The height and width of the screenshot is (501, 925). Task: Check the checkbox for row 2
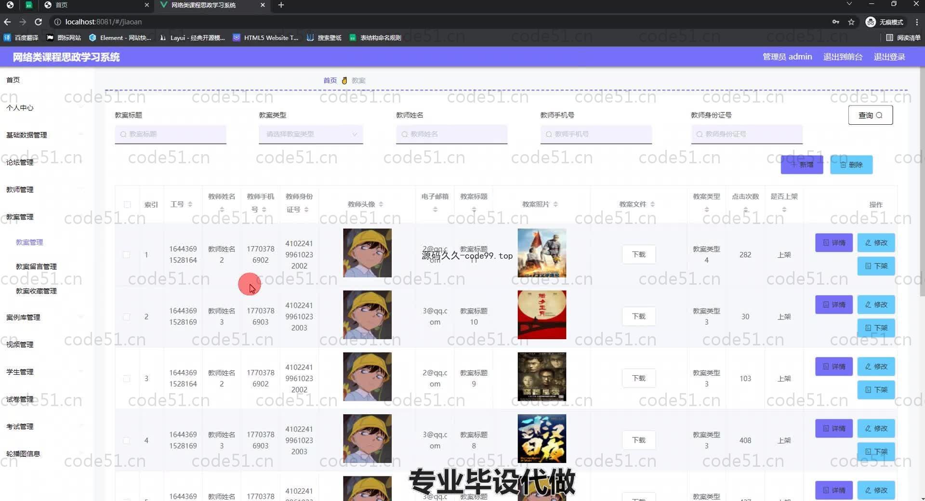pyautogui.click(x=126, y=317)
